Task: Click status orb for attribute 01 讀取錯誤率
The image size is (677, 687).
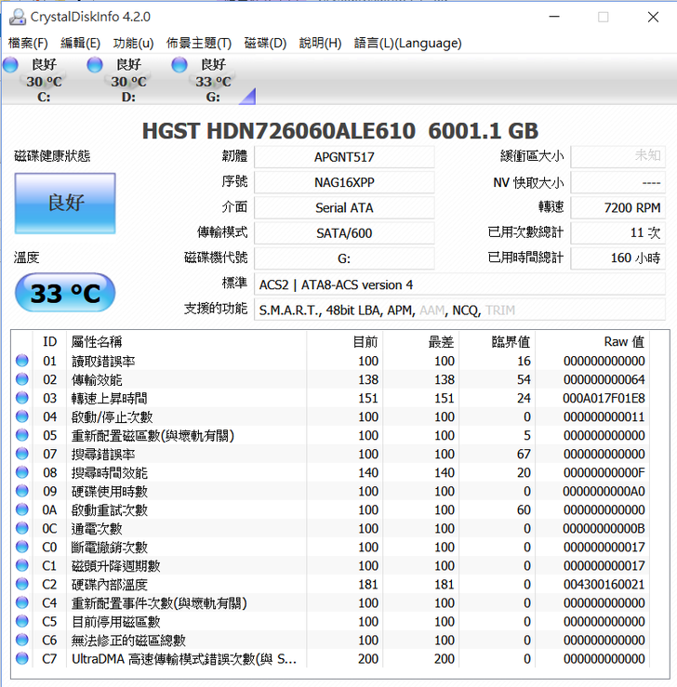Action: [22, 361]
